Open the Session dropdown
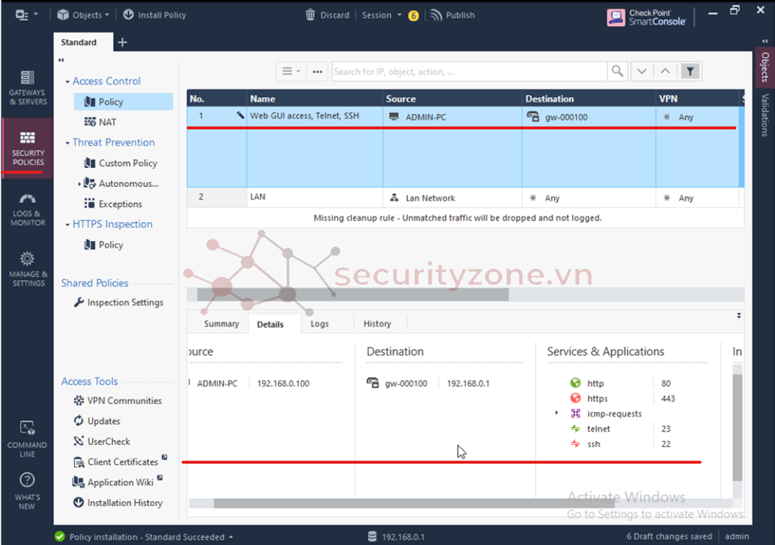Screen dimensions: 775x545 381,15
